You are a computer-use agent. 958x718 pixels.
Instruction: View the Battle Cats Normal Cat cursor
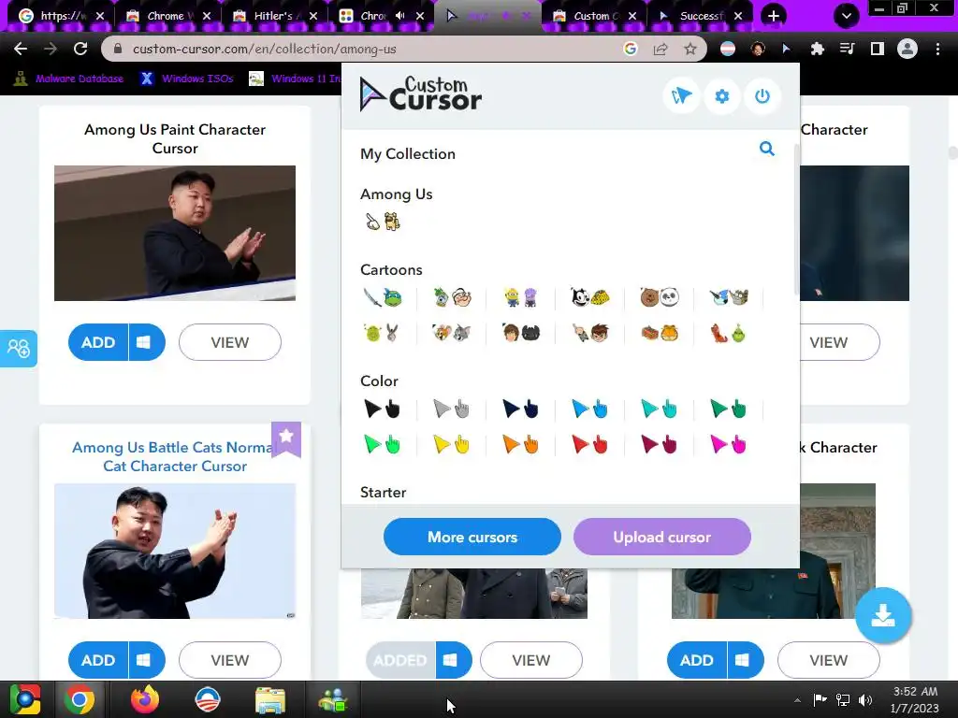pos(230,660)
